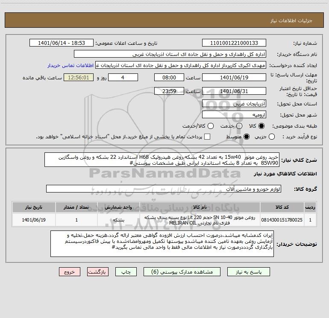Click the validity time 23:59 field

point(169,91)
